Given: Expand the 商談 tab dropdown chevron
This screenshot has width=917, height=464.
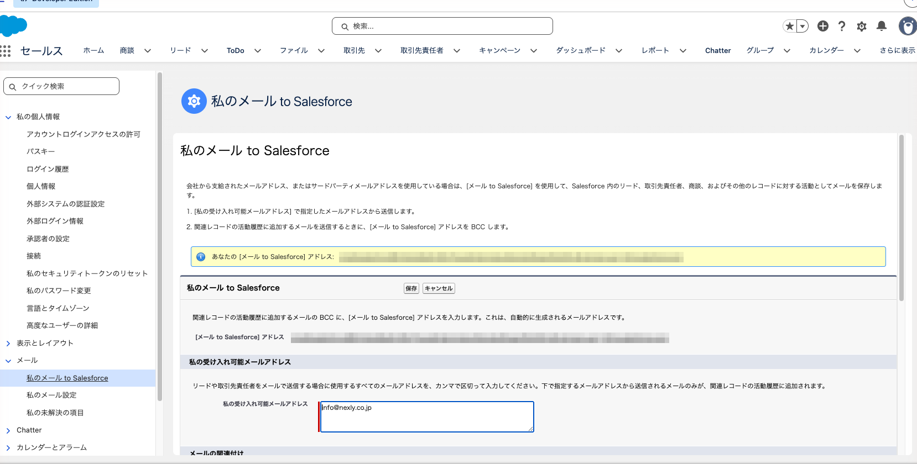Looking at the screenshot, I should (148, 51).
